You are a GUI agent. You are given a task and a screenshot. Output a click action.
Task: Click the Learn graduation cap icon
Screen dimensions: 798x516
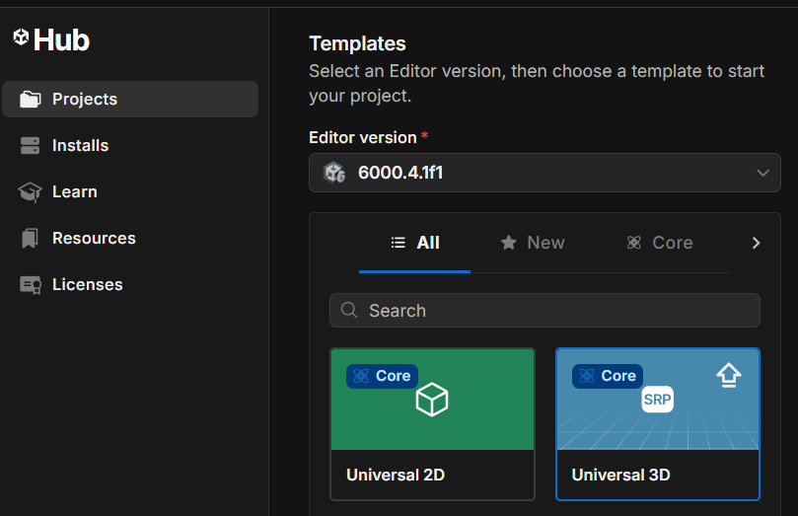pos(30,192)
